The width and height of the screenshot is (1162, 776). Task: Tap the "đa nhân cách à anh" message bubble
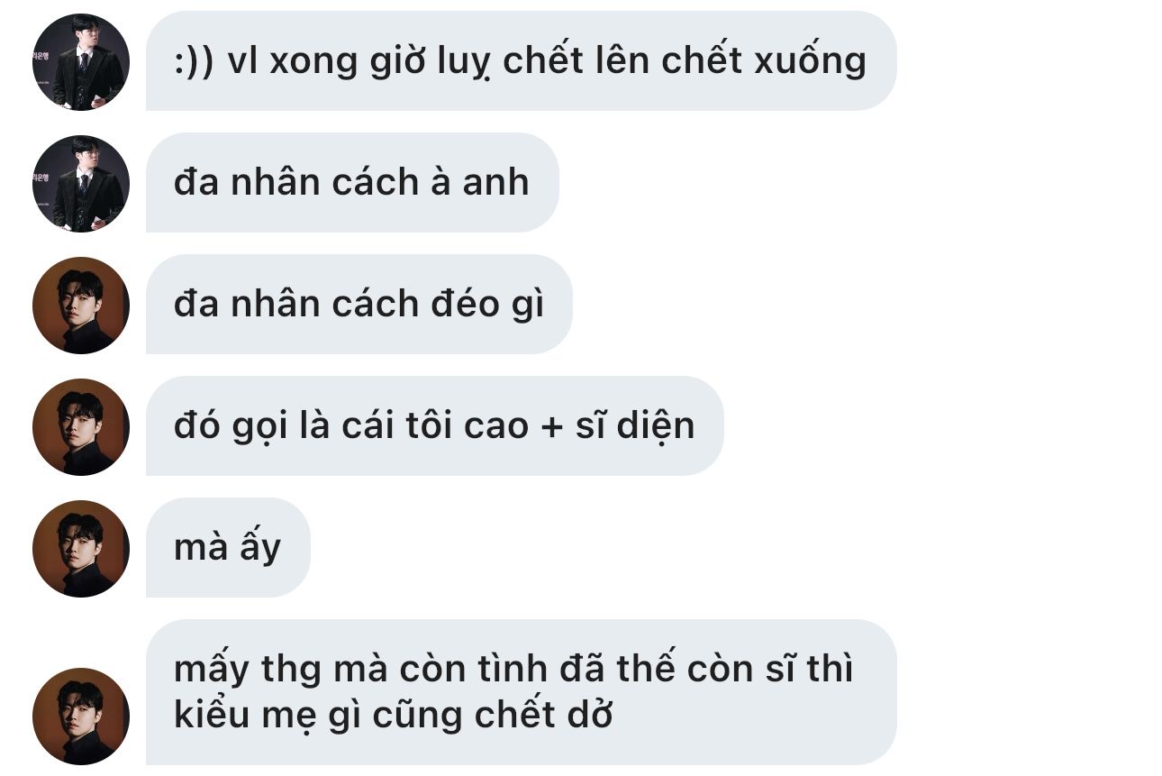(x=352, y=183)
